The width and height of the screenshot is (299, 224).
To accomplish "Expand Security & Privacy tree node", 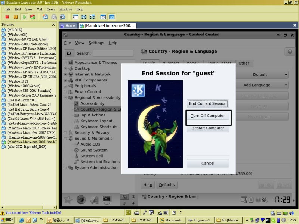I will (x=65, y=133).
